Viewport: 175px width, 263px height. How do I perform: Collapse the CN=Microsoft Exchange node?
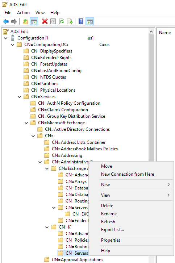click(26, 123)
